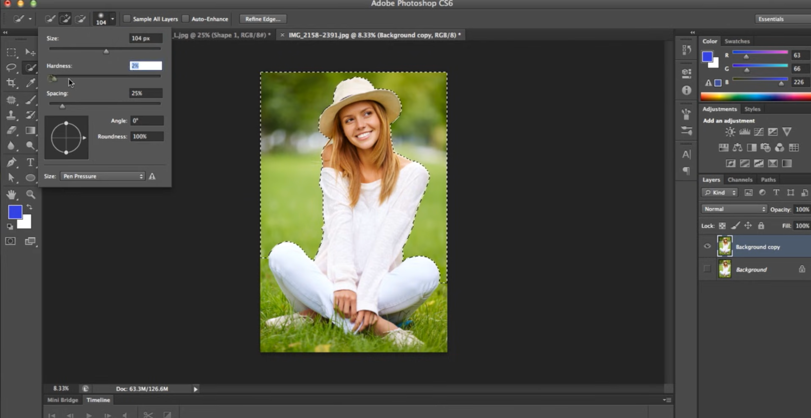Screen dimensions: 811x418
Task: Toggle Lock transparent pixels
Action: click(722, 226)
